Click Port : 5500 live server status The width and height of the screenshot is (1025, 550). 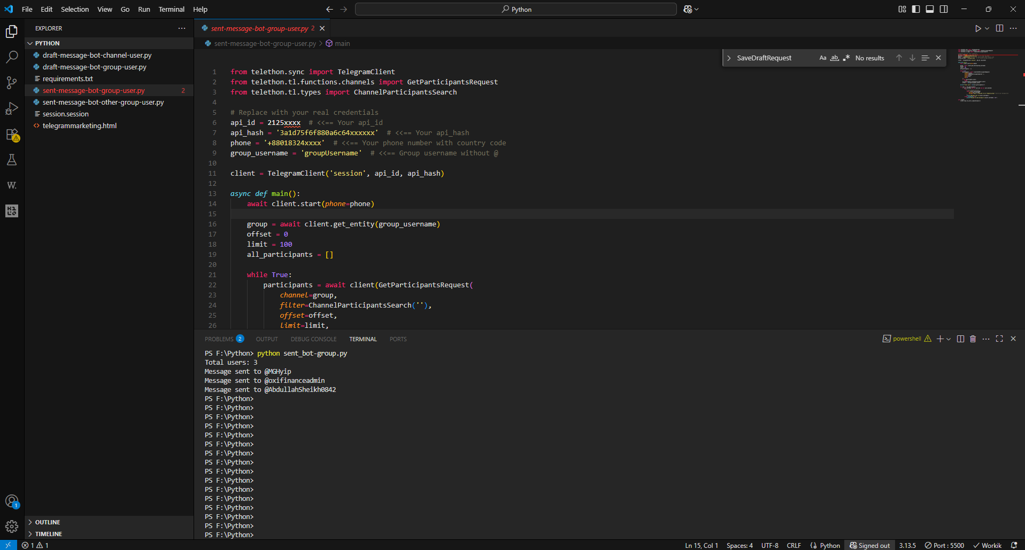click(944, 545)
